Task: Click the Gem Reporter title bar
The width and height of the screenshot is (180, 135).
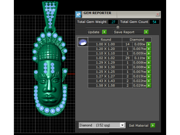Action: pyautogui.click(x=118, y=15)
